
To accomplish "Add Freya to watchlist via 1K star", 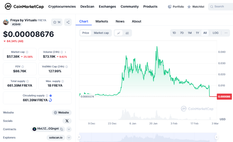I will (x=57, y=22).
